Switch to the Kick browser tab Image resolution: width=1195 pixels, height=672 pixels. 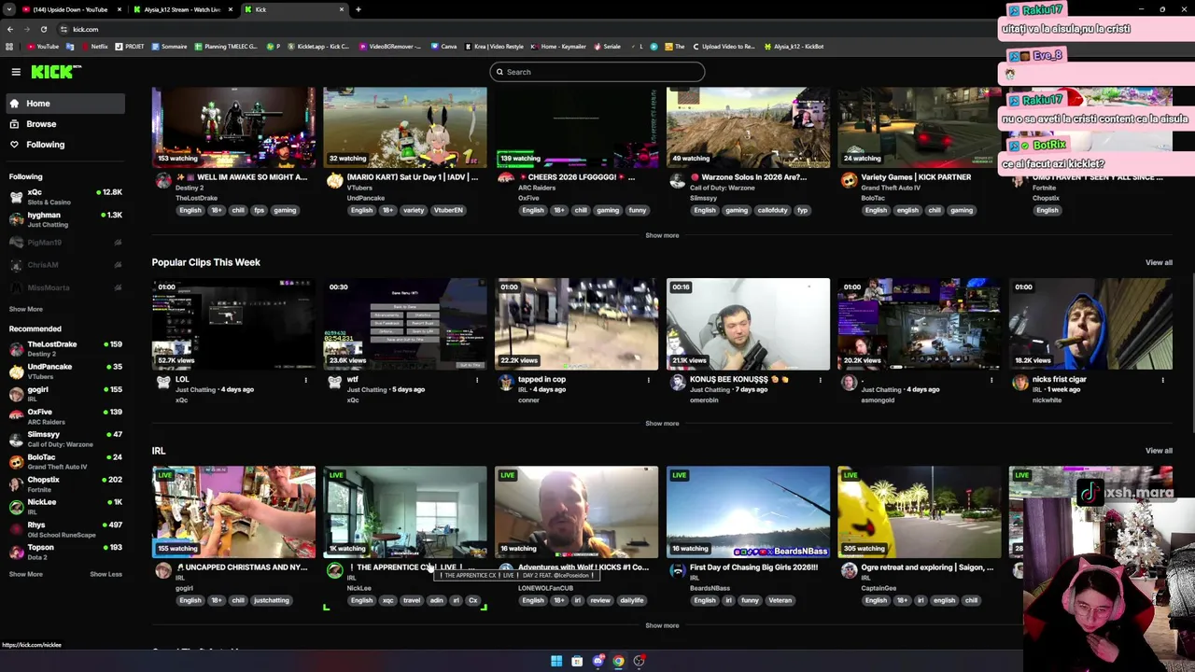pyautogui.click(x=294, y=9)
